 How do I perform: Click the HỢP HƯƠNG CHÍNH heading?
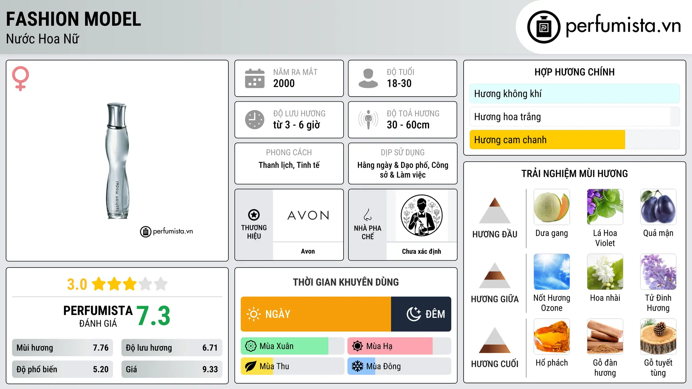tap(574, 72)
